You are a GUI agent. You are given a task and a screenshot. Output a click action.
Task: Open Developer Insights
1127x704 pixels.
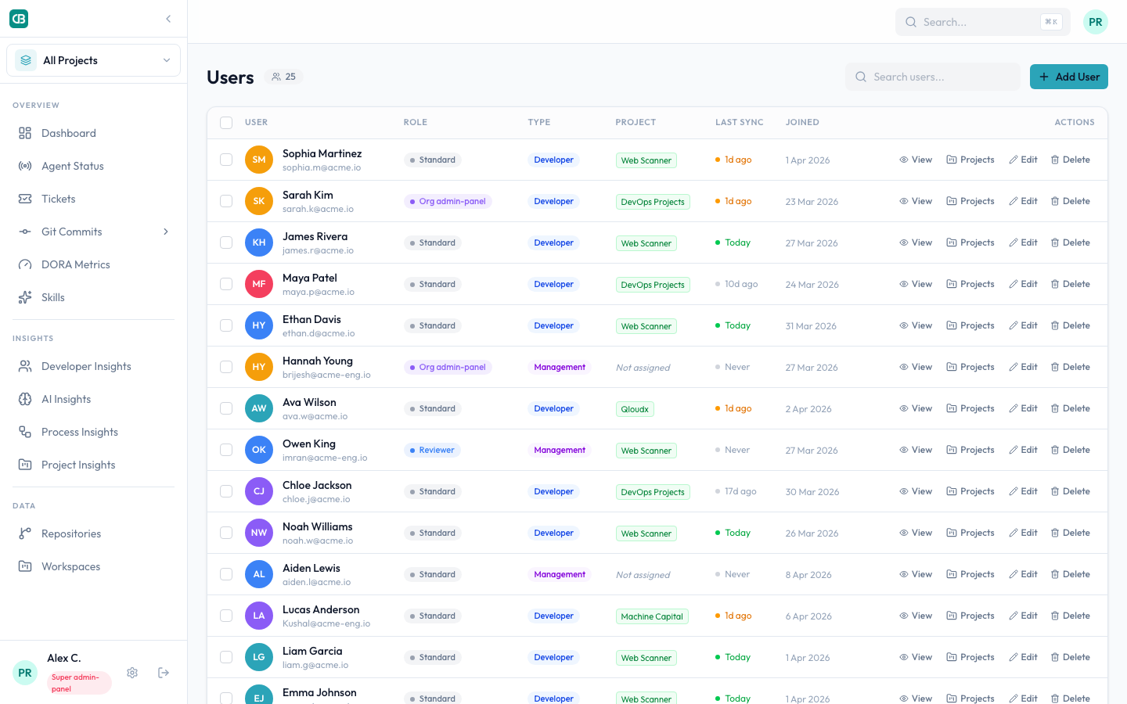(93, 366)
